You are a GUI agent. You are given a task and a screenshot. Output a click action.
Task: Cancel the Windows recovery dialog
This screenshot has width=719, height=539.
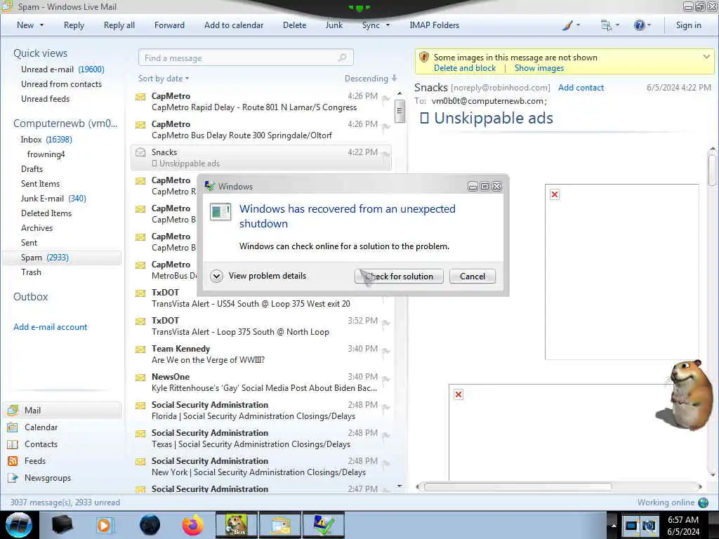(473, 277)
